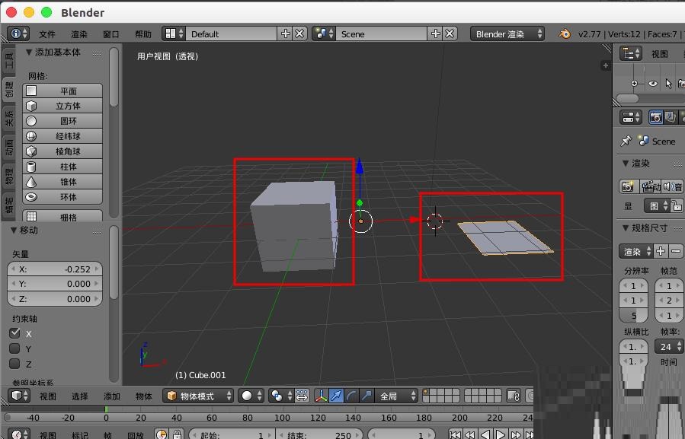
Task: Click the Blender logo icon in header
Action: (x=565, y=33)
